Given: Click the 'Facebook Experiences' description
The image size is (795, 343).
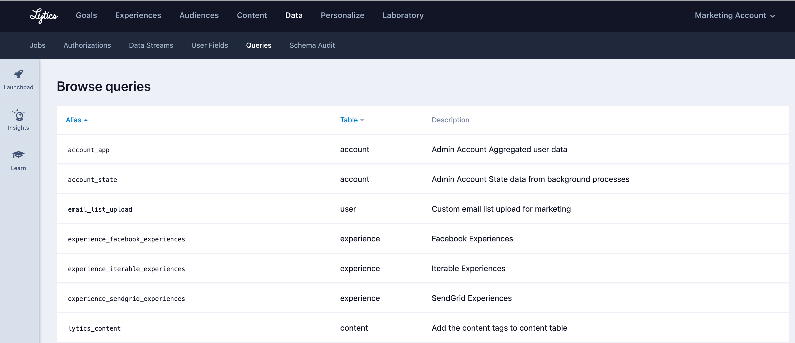Looking at the screenshot, I should (472, 239).
